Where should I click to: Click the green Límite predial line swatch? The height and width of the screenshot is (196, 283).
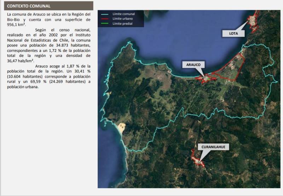tap(105, 23)
